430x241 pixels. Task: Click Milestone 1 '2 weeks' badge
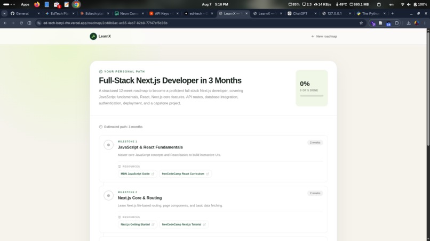[x=315, y=143]
